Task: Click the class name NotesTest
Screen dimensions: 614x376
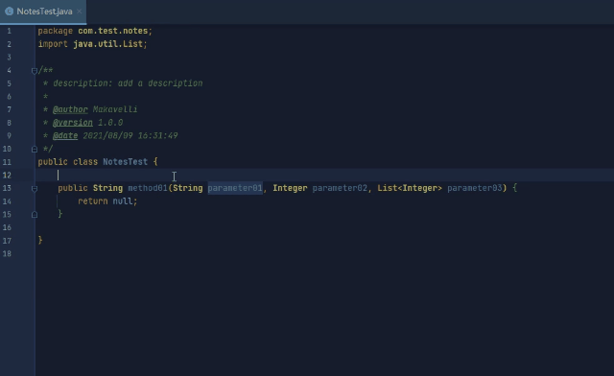Action: coord(126,162)
